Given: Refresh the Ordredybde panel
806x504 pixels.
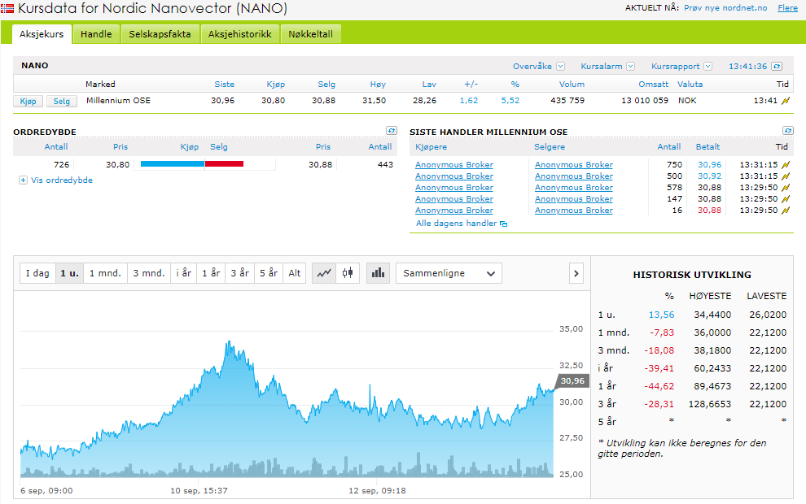Looking at the screenshot, I should coord(392,131).
